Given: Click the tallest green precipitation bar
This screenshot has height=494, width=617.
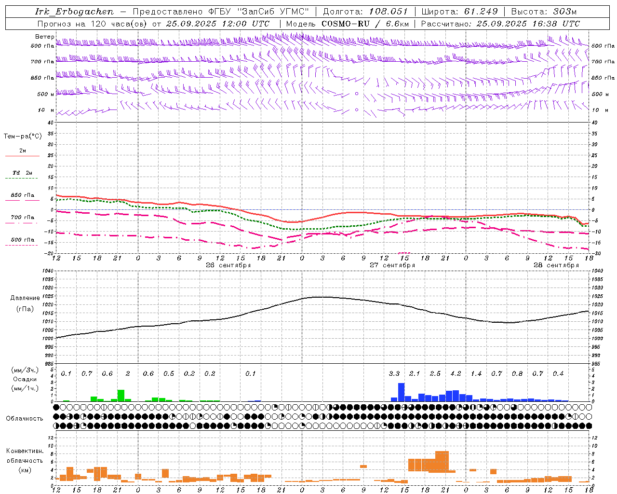Looking at the screenshot, I should (x=121, y=396).
